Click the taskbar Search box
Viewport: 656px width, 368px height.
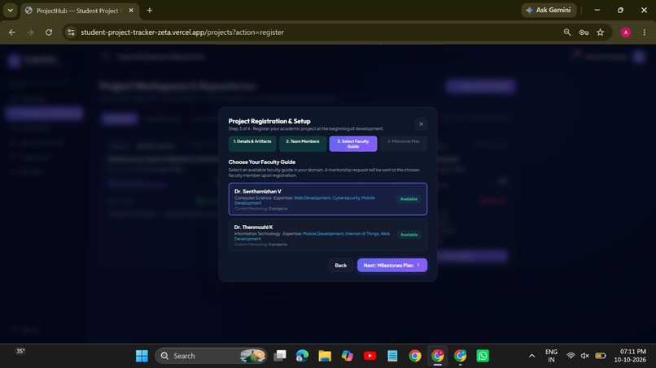point(211,356)
